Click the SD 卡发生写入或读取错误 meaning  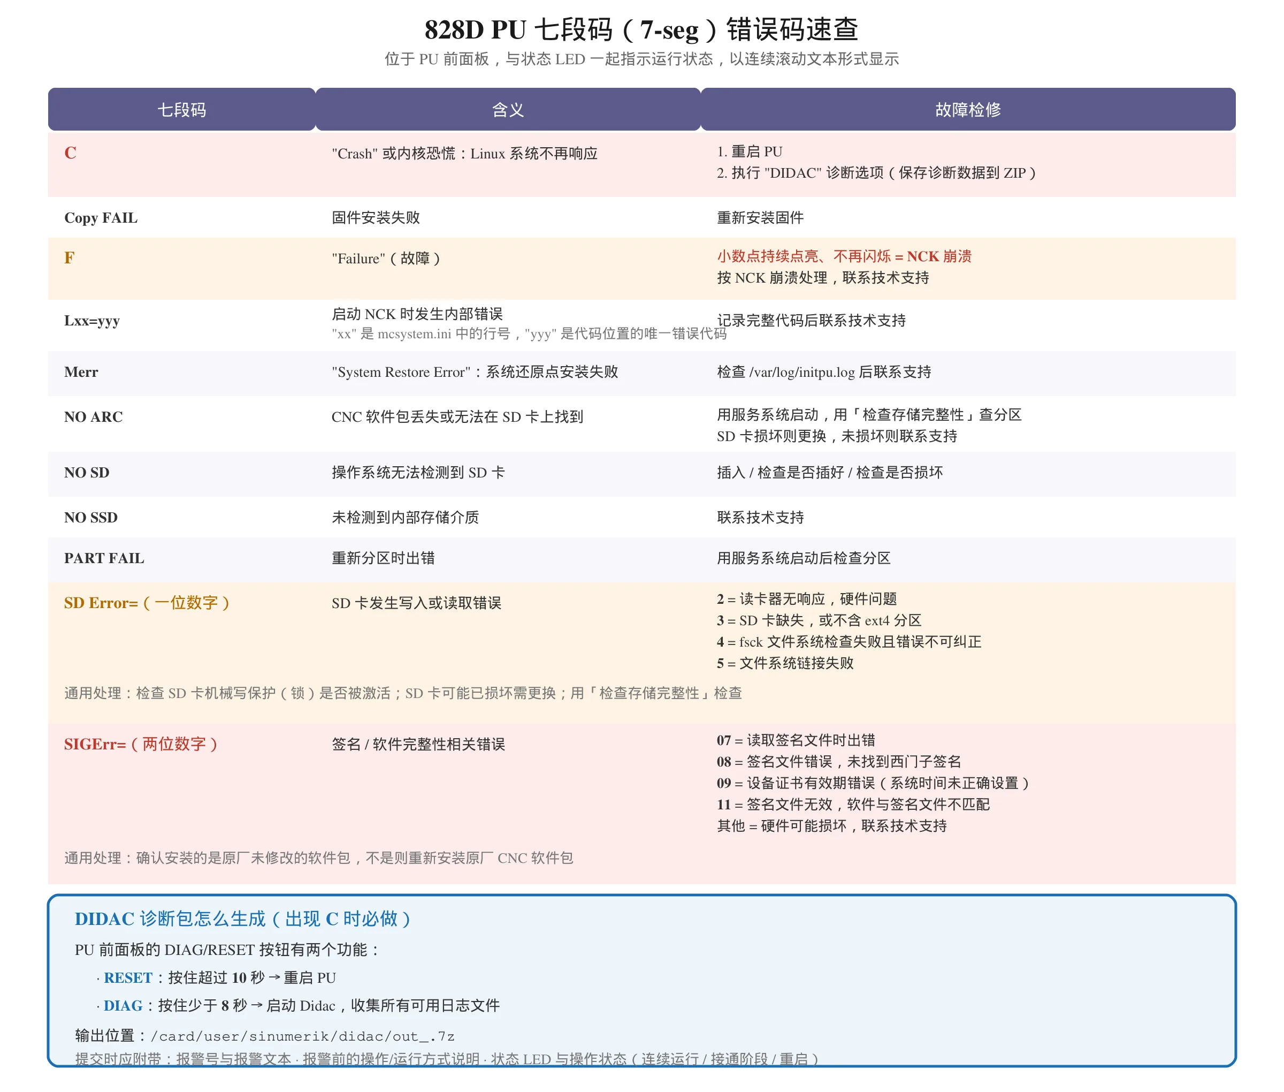(416, 602)
